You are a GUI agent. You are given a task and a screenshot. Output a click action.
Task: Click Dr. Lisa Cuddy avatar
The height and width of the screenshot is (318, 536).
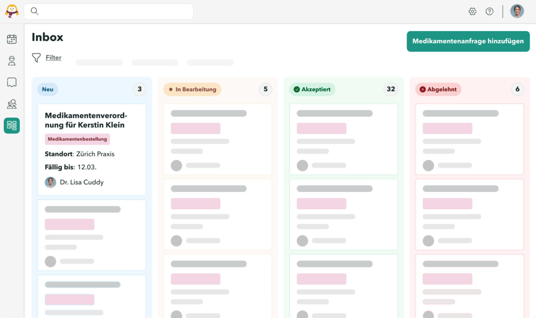50,183
